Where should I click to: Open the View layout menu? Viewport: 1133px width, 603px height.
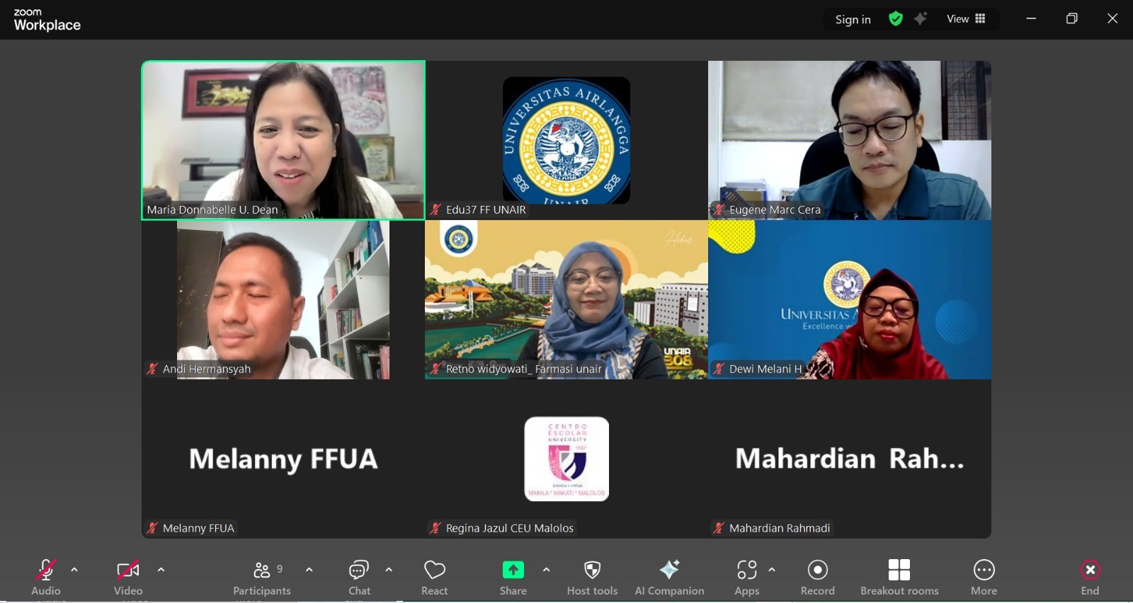point(966,19)
